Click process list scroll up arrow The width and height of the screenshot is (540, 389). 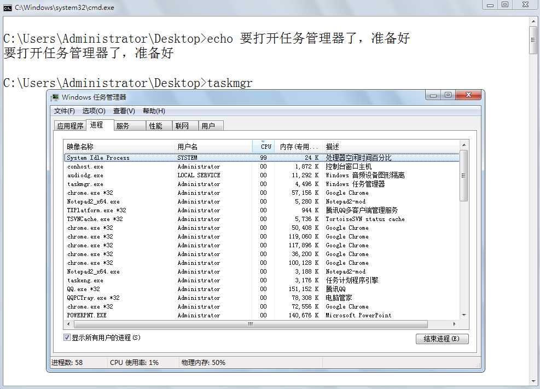pyautogui.click(x=464, y=145)
